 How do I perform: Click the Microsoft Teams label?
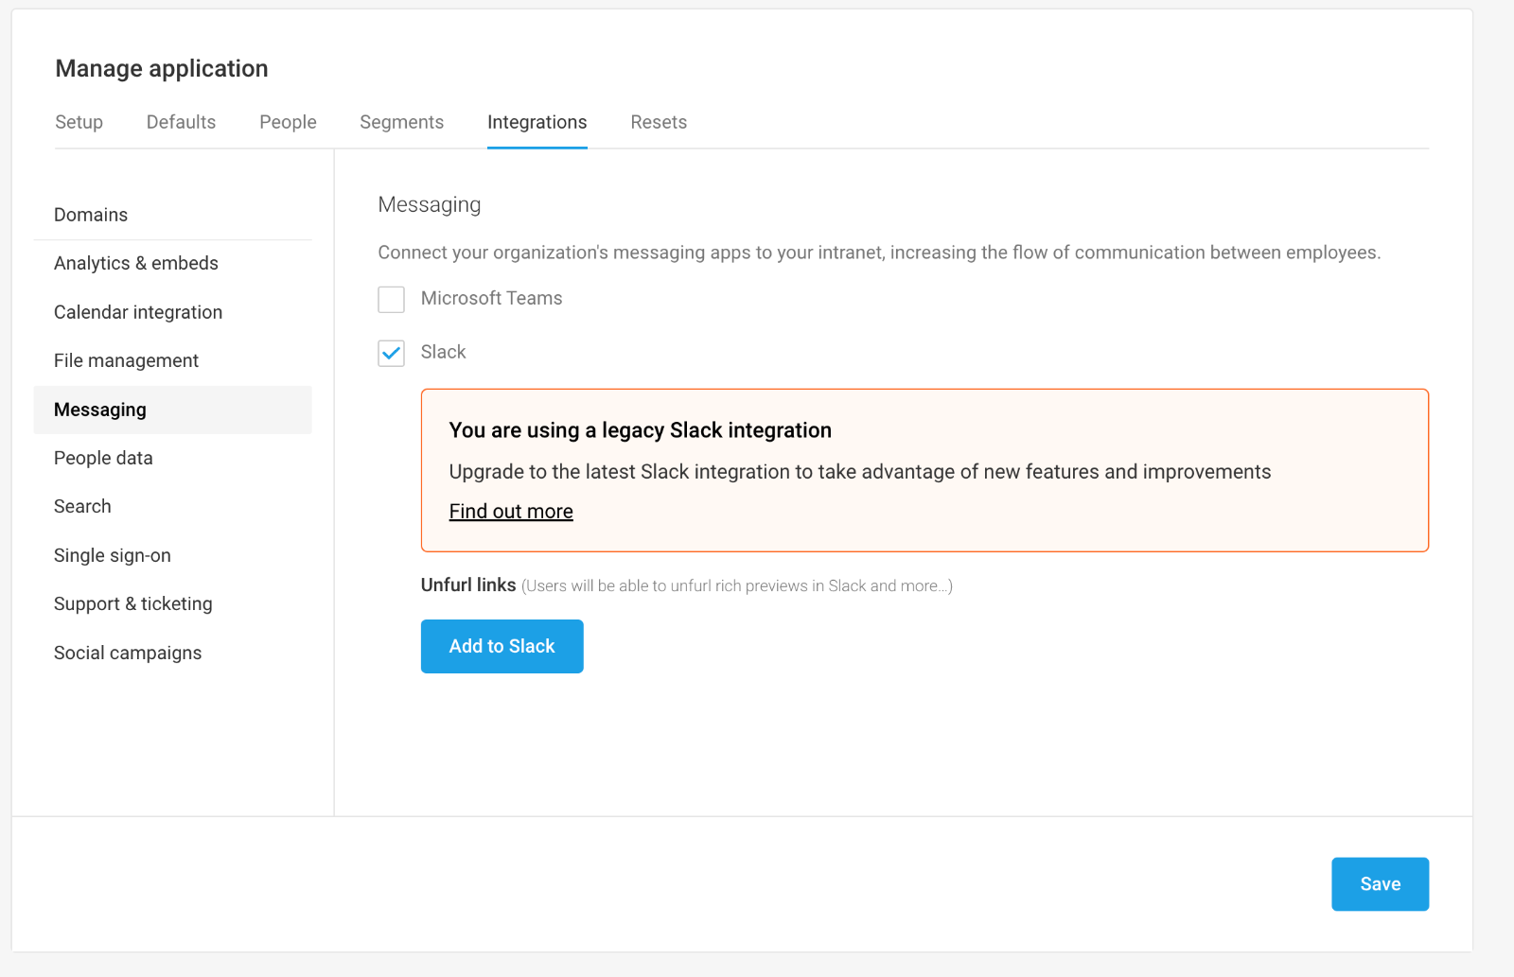coord(491,298)
